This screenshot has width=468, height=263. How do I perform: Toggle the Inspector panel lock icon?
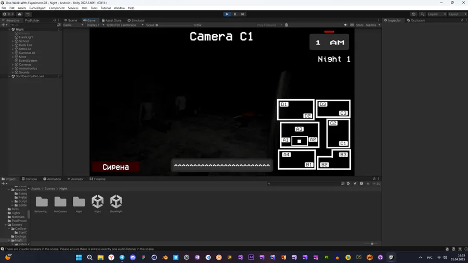point(462,20)
